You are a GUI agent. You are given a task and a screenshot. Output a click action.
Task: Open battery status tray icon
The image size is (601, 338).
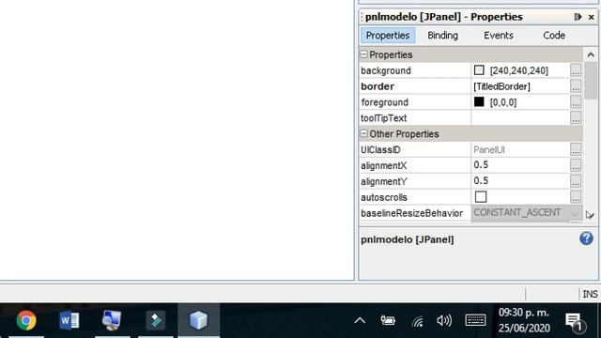[388, 320]
